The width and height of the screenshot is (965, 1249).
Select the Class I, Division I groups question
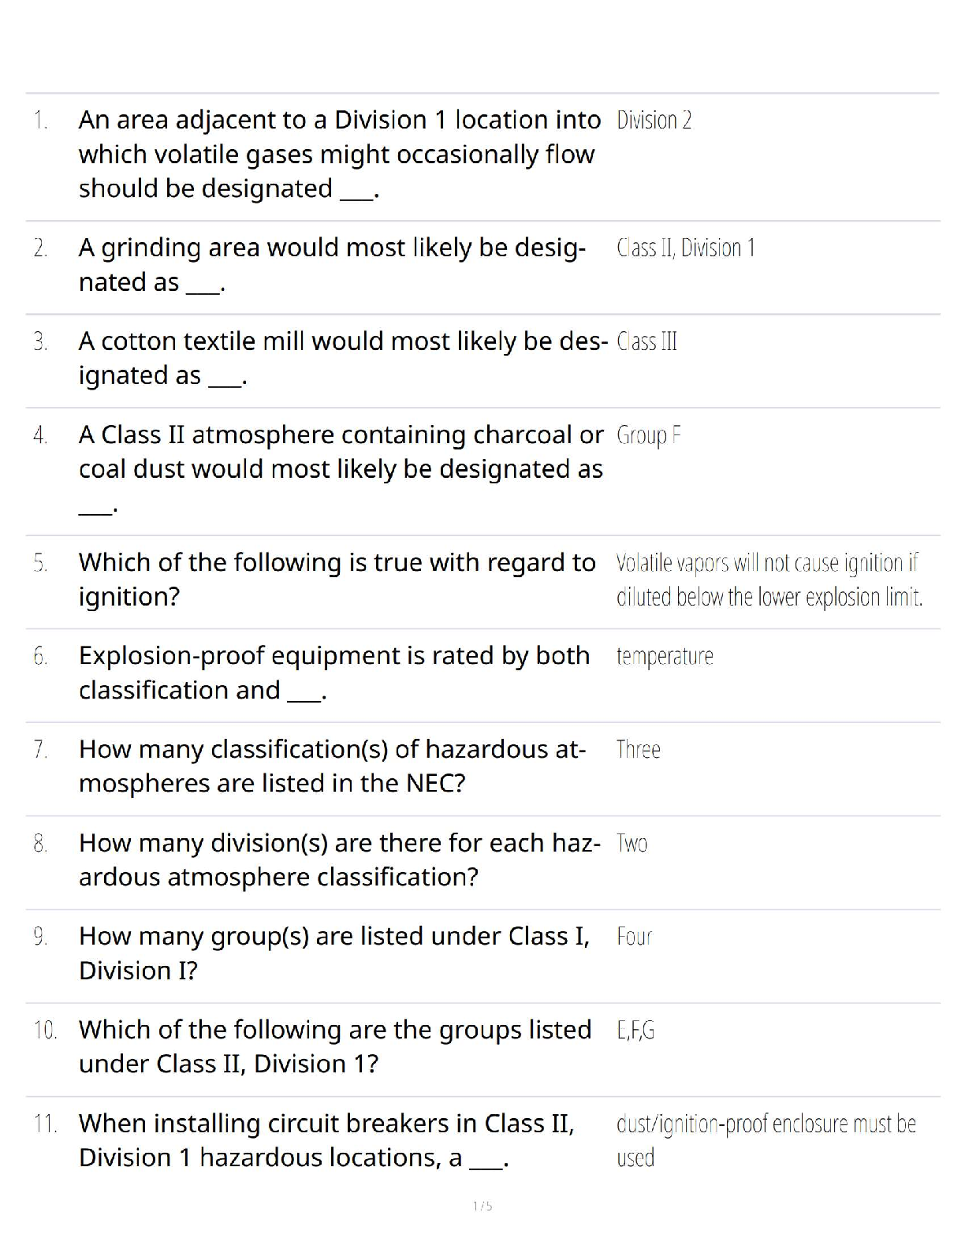click(x=334, y=953)
